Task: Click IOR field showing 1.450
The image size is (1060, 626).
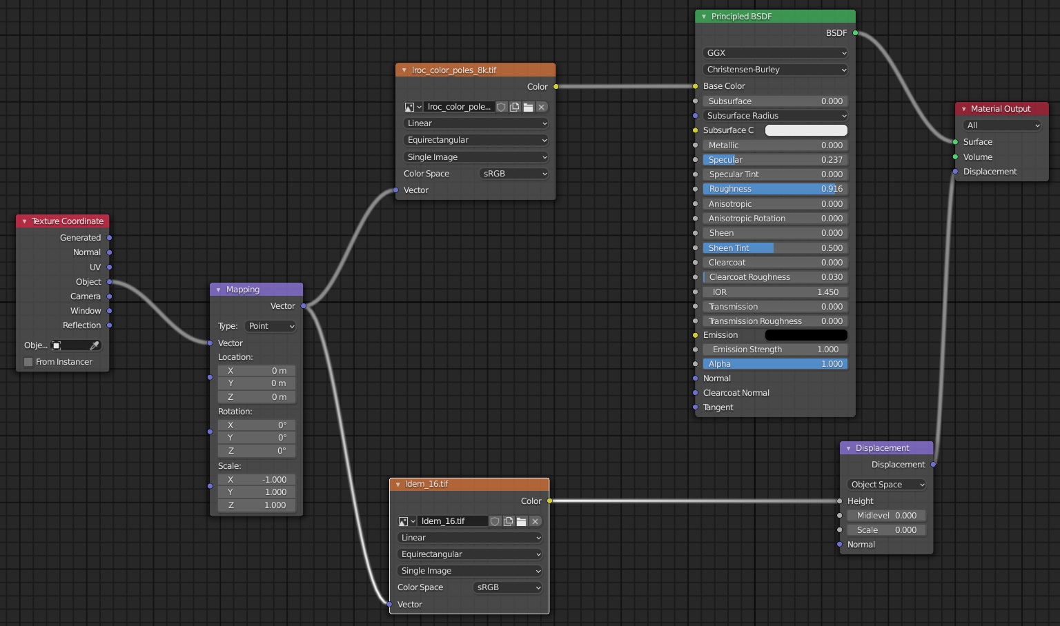Action: 775,292
